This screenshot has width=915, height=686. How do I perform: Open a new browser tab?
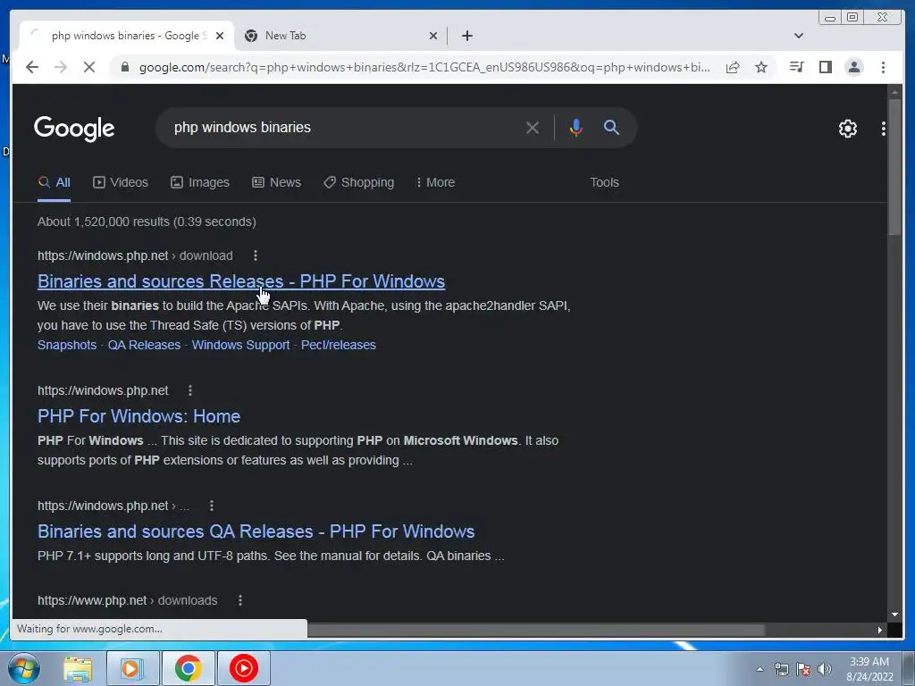pos(466,36)
